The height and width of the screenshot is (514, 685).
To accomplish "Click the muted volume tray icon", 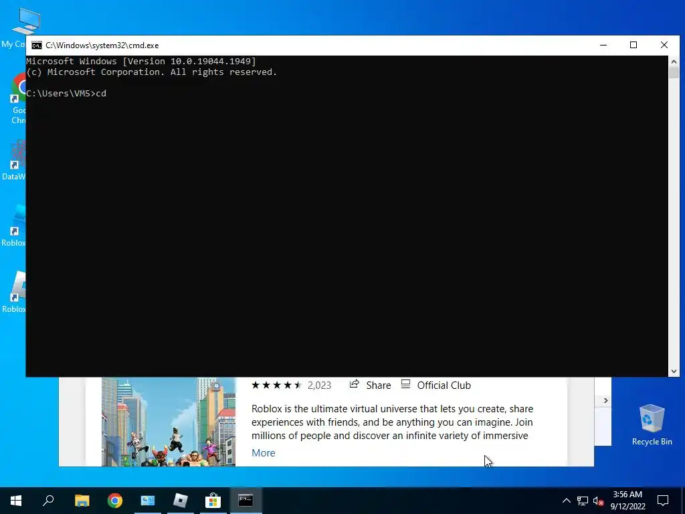I will click(599, 501).
